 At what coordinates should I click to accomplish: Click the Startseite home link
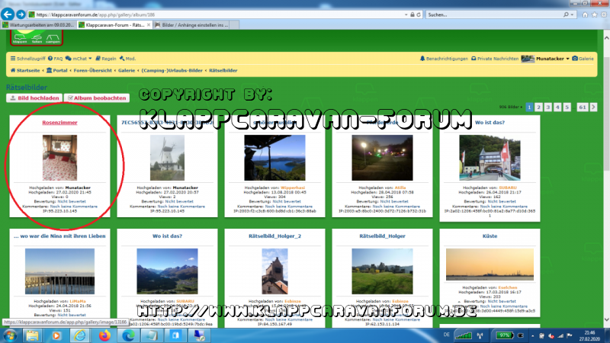pyautogui.click(x=23, y=72)
